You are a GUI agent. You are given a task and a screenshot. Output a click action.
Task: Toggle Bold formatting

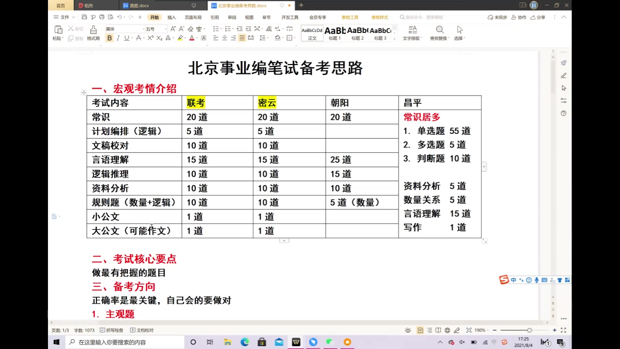109,38
